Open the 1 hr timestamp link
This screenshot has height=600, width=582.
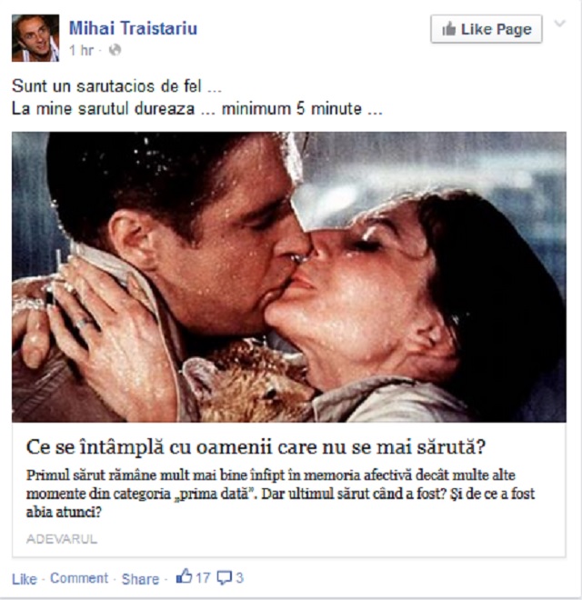click(81, 50)
